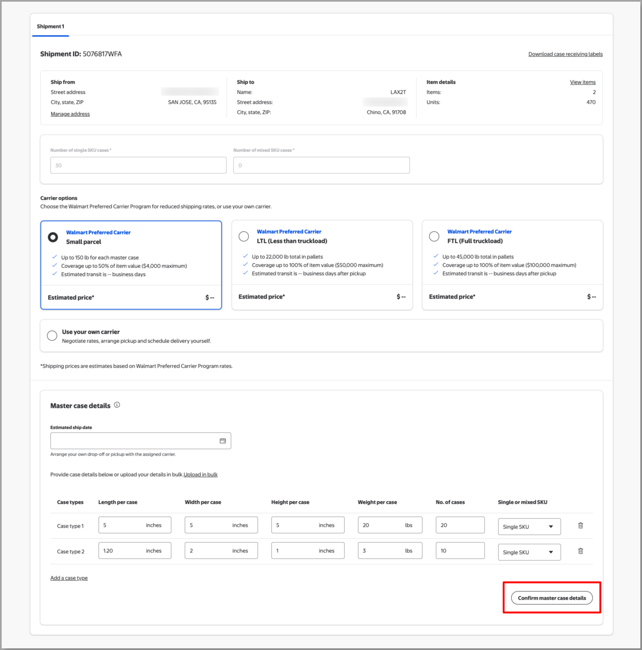Image resolution: width=642 pixels, height=650 pixels.
Task: Select Small parcel carrier option
Action: pos(53,237)
